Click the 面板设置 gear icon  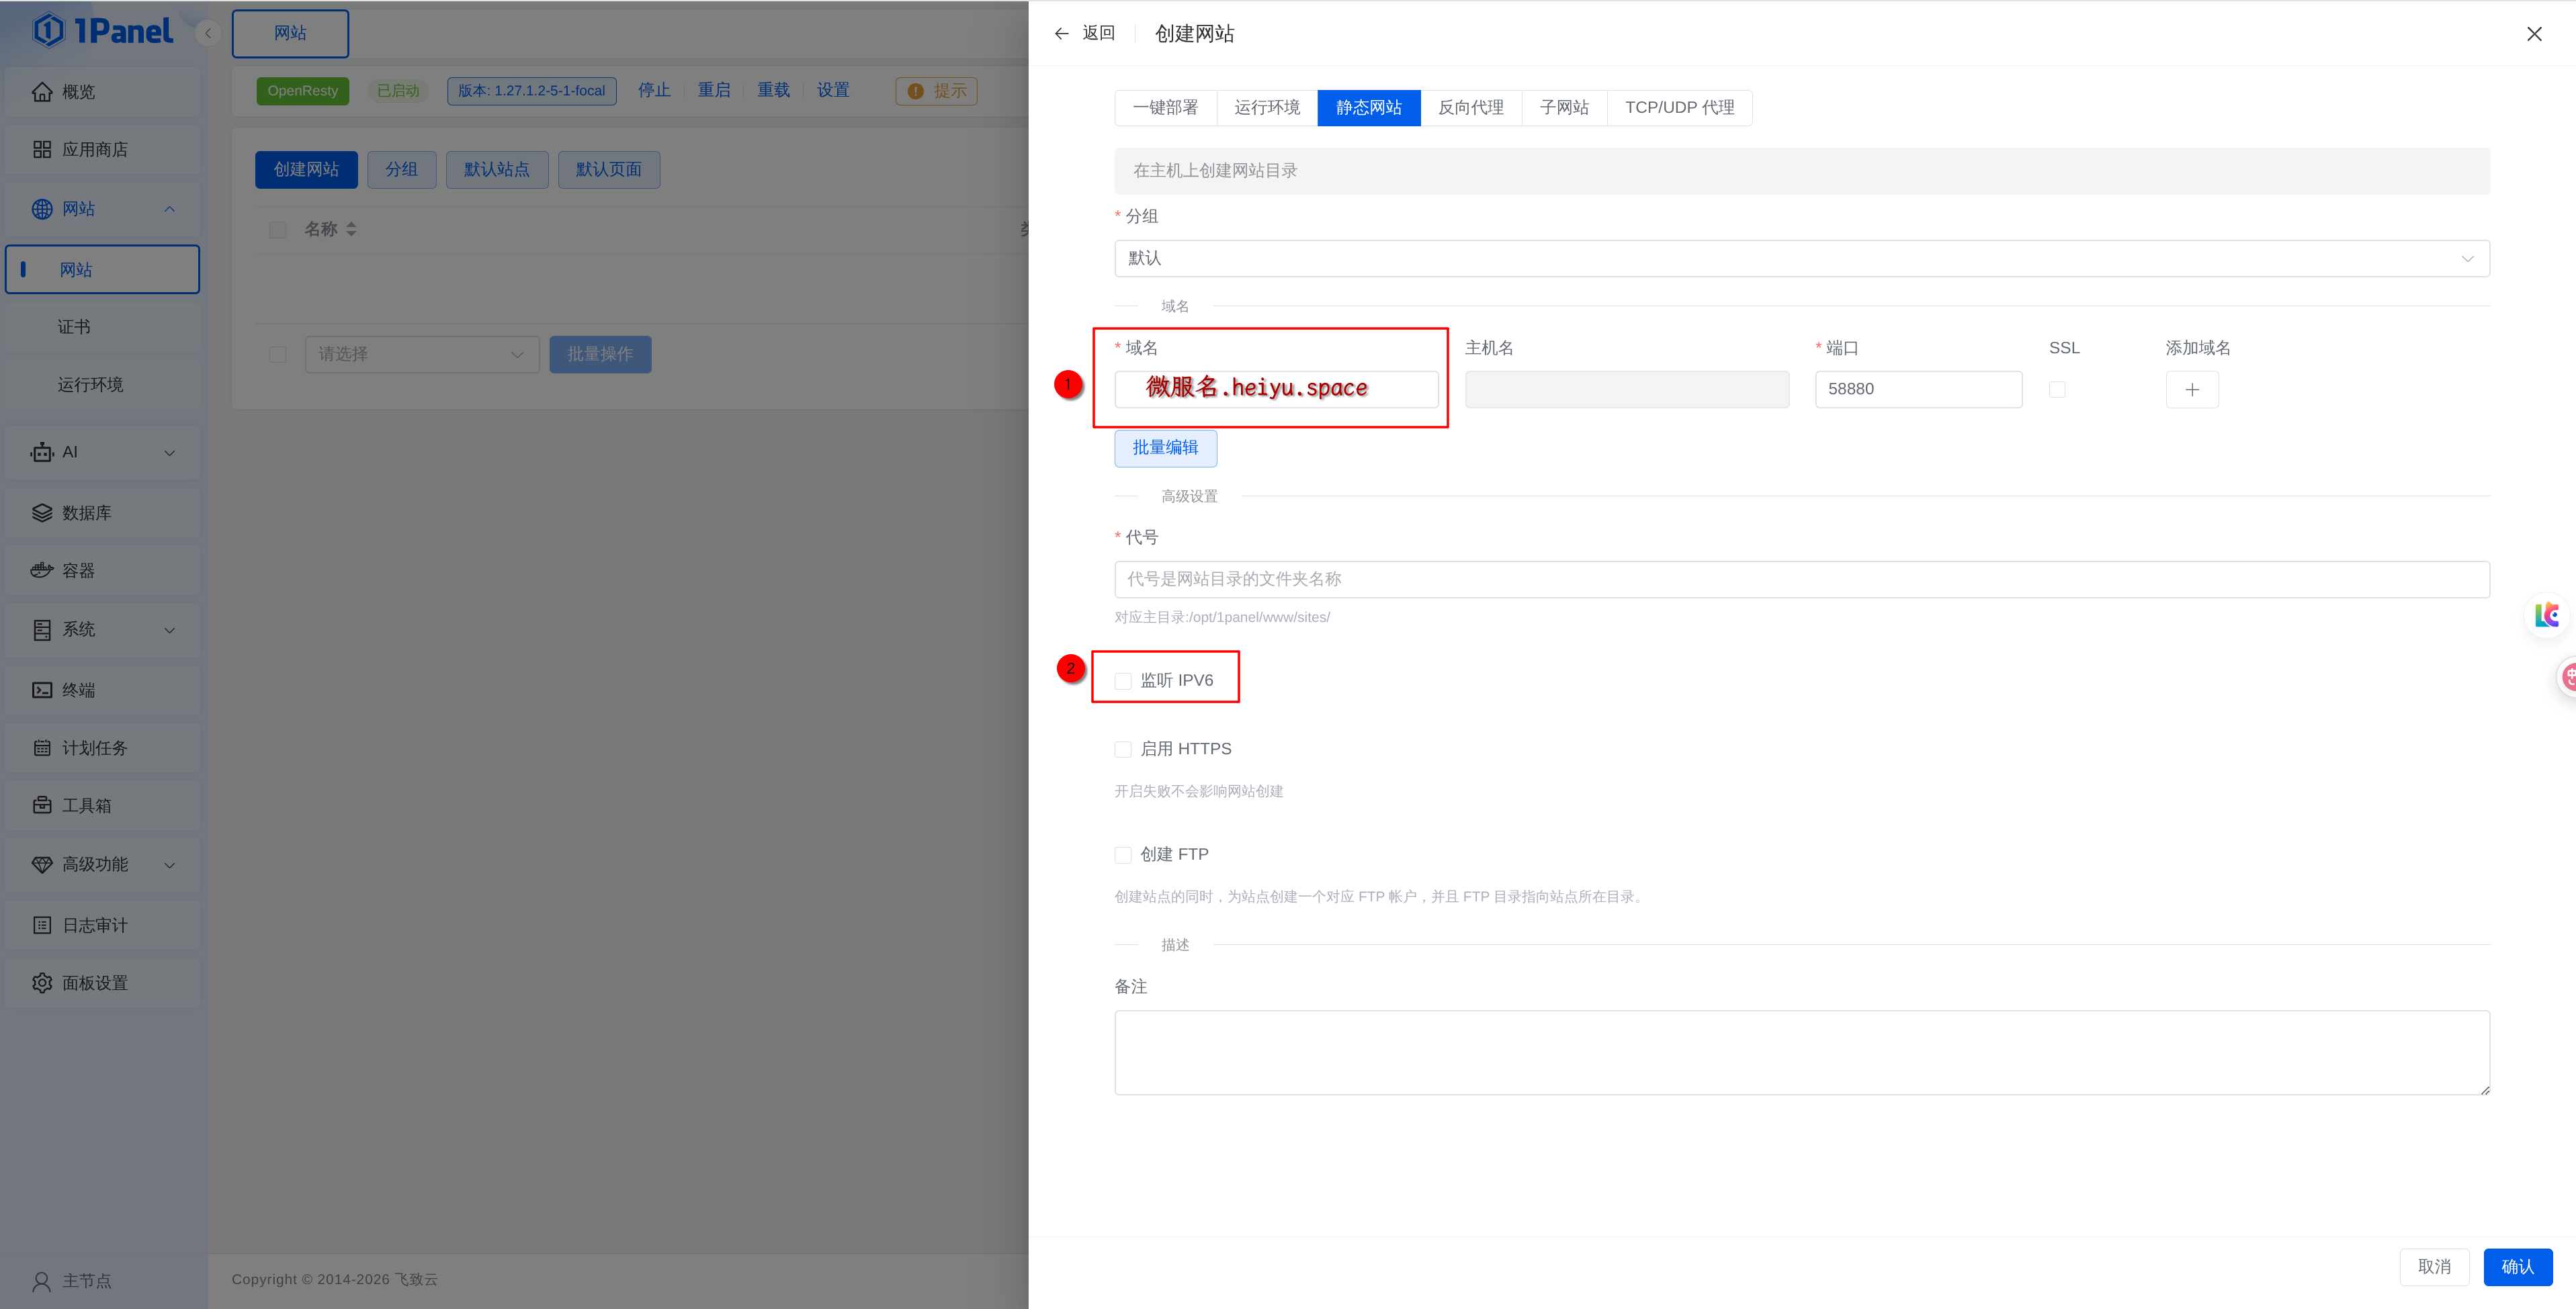point(42,983)
